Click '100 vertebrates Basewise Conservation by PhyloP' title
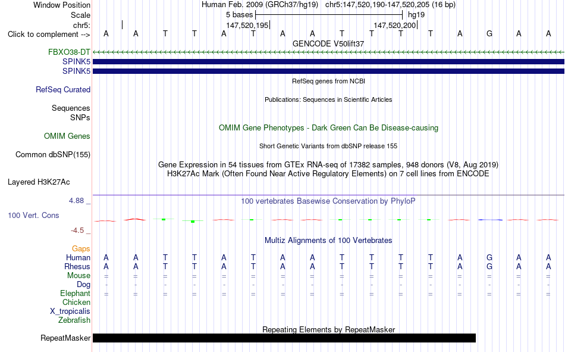565x352 pixels. pyautogui.click(x=328, y=201)
